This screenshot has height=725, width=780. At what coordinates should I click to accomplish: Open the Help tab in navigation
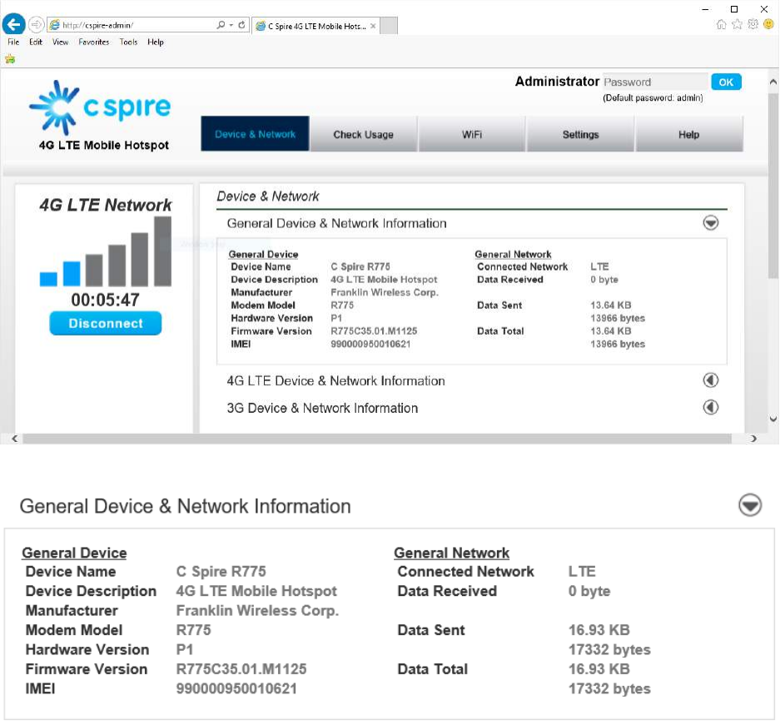(x=689, y=134)
